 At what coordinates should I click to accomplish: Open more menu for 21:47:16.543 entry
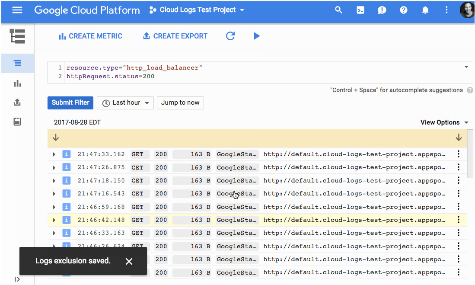[458, 193]
